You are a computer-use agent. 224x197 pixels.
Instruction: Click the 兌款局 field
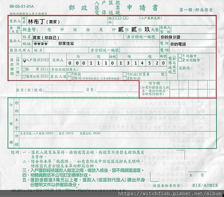click(x=185, y=68)
